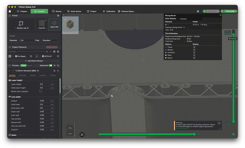Select plate 1 thumbnail
Screen dimensions: 245x148
(70, 24)
